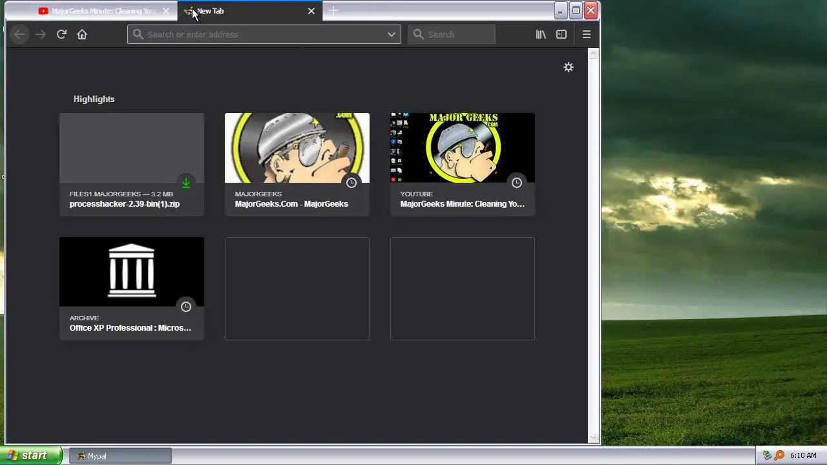Close the MajorGeeks Minute YouTube tab
Screen dimensions: 827x465
pos(166,11)
